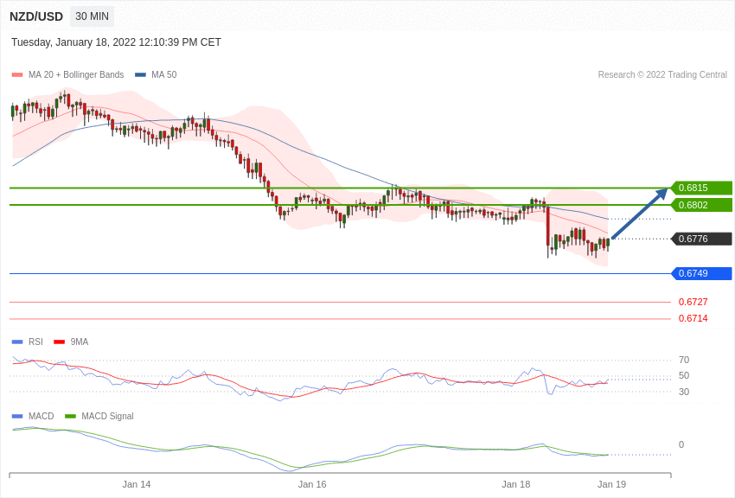Click the MACD blue legend swatch

click(x=17, y=416)
